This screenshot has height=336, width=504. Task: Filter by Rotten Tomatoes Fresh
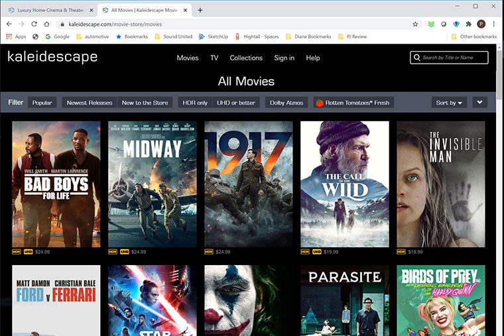(353, 103)
